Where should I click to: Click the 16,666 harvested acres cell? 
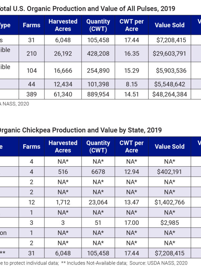click(63, 71)
